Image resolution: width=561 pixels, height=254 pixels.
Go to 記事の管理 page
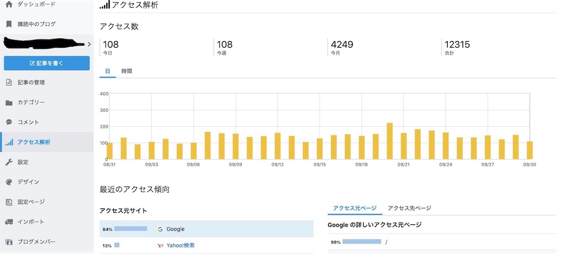31,82
